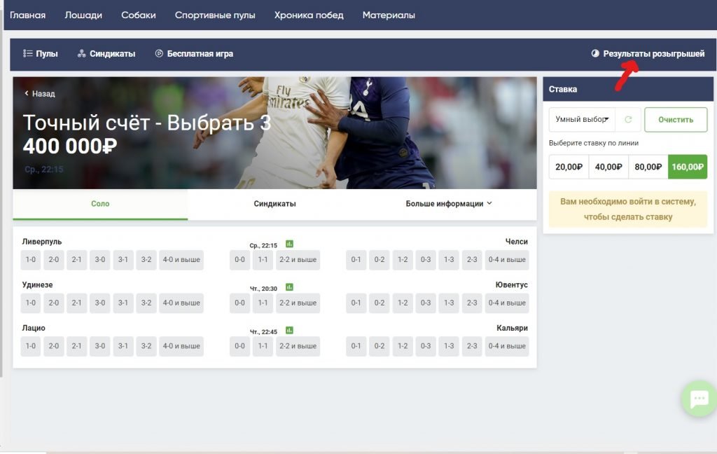Open stats icon for Lazio–Cagliari match
This screenshot has width=717, height=454.
pos(289,331)
